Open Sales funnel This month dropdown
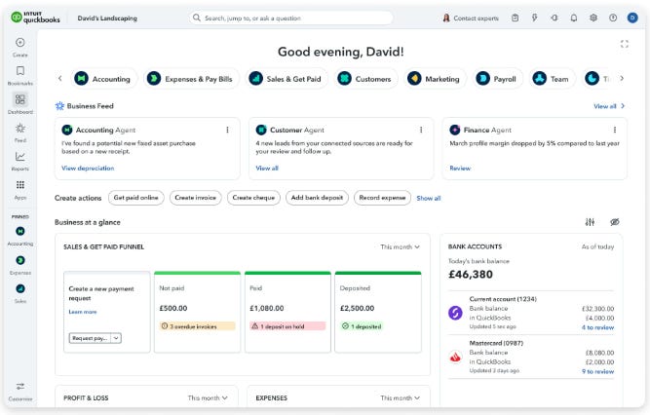 click(400, 246)
